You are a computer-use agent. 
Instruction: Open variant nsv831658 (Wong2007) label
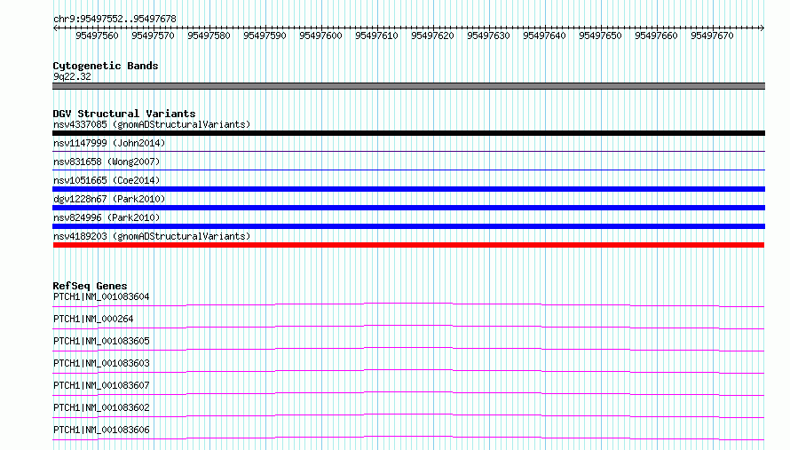(x=107, y=162)
